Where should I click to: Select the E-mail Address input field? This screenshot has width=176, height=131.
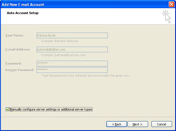tap(72, 49)
